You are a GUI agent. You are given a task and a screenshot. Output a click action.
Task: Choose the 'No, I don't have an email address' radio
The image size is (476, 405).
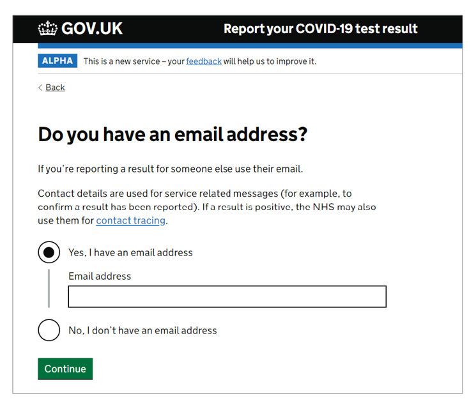(49, 330)
